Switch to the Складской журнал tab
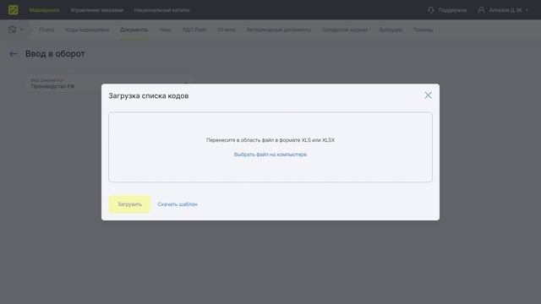The image size is (541, 304). tap(345, 30)
